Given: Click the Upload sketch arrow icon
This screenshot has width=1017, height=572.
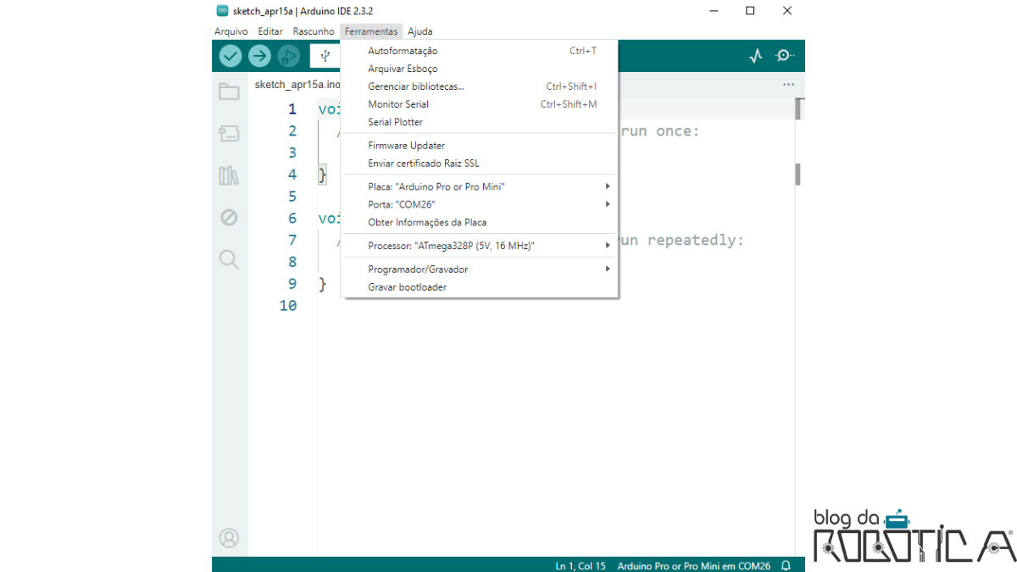Looking at the screenshot, I should tap(259, 55).
